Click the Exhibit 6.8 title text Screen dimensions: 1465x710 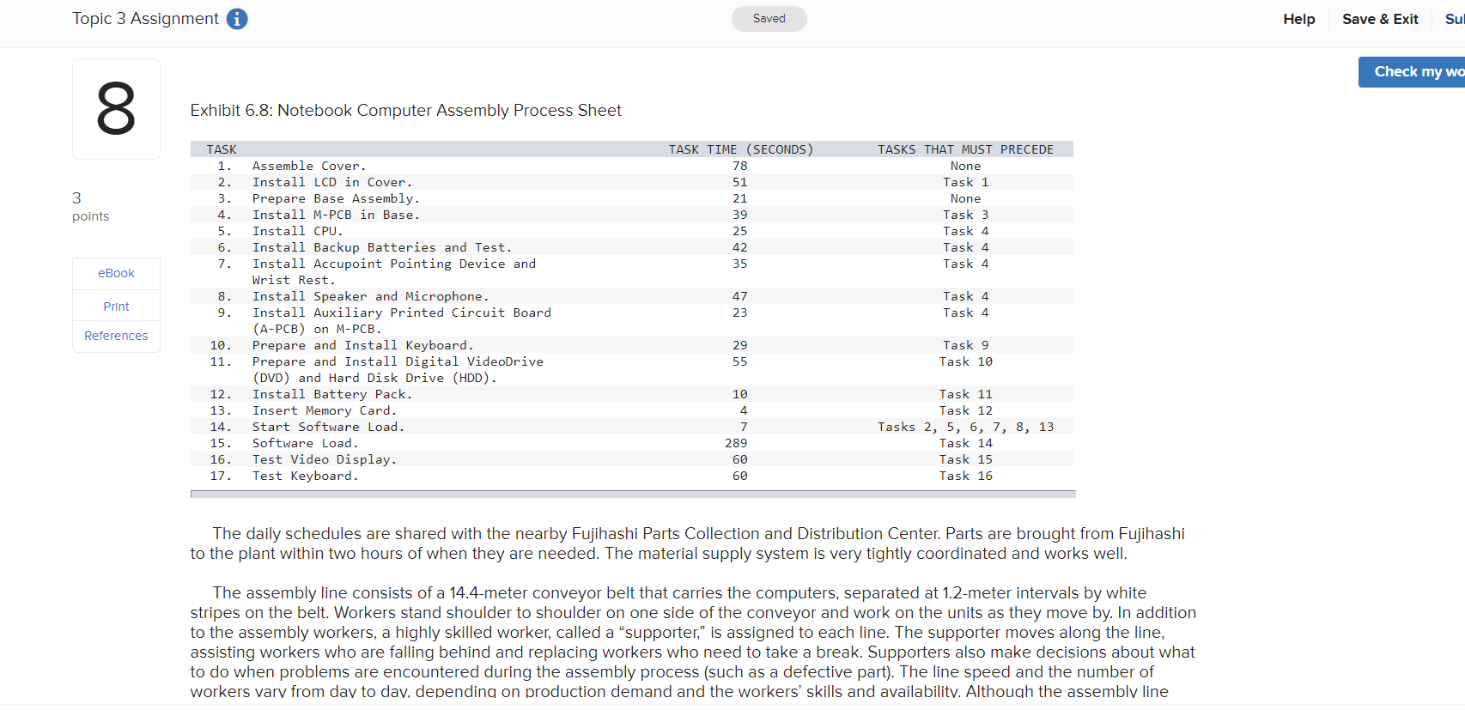[x=405, y=110]
